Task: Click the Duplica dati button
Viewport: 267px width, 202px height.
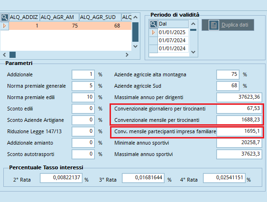Action: (228, 25)
